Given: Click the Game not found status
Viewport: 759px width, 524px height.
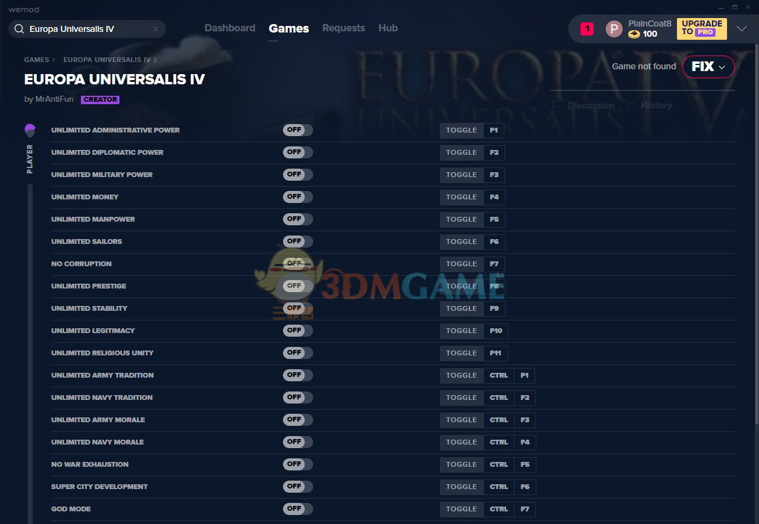Looking at the screenshot, I should pos(644,66).
